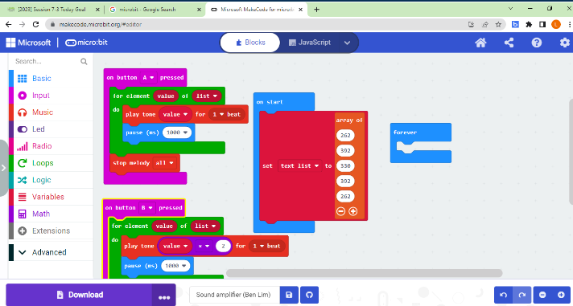Undo the last change

[x=503, y=295]
